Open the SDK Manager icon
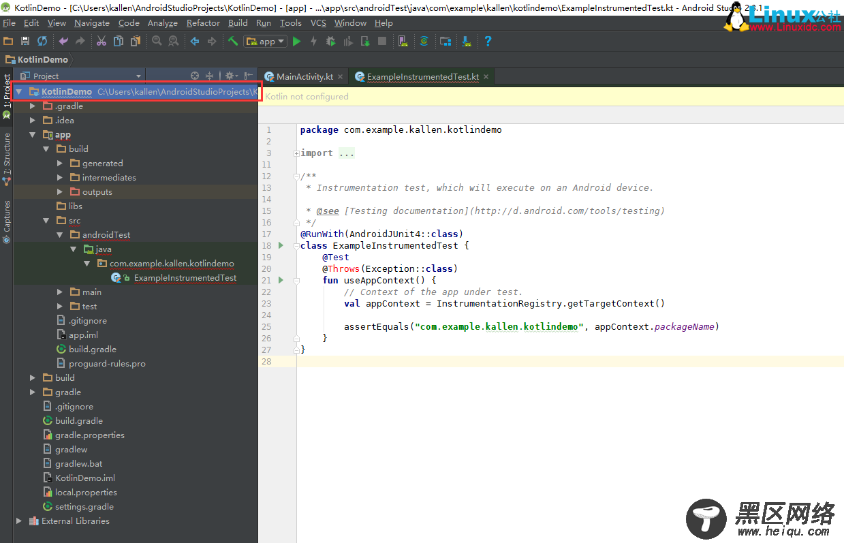 [467, 42]
